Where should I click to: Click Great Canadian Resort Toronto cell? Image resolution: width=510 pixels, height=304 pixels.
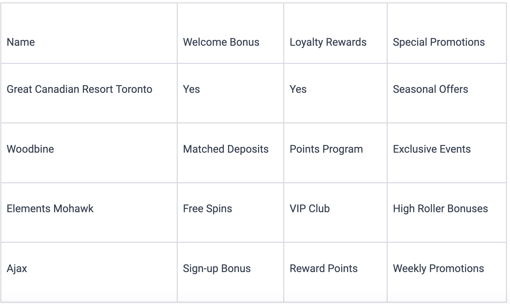(79, 89)
